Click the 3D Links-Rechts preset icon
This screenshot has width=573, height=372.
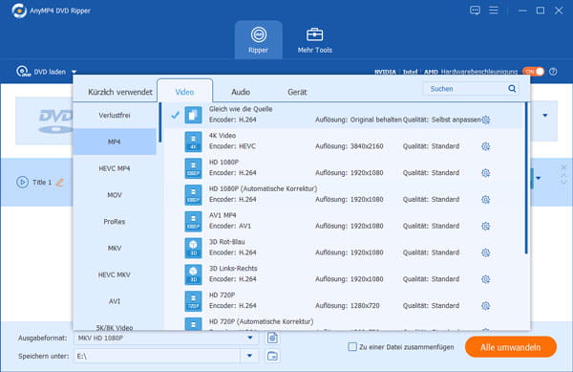193,274
